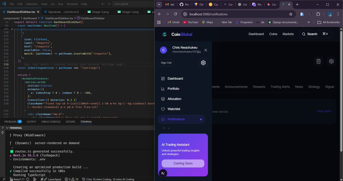Open the DEBUG CONSOLE panel tab

51,122
